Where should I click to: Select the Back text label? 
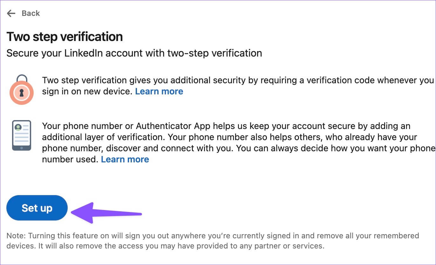31,13
